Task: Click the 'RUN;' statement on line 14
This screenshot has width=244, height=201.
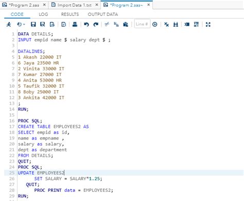Action: 23,109
